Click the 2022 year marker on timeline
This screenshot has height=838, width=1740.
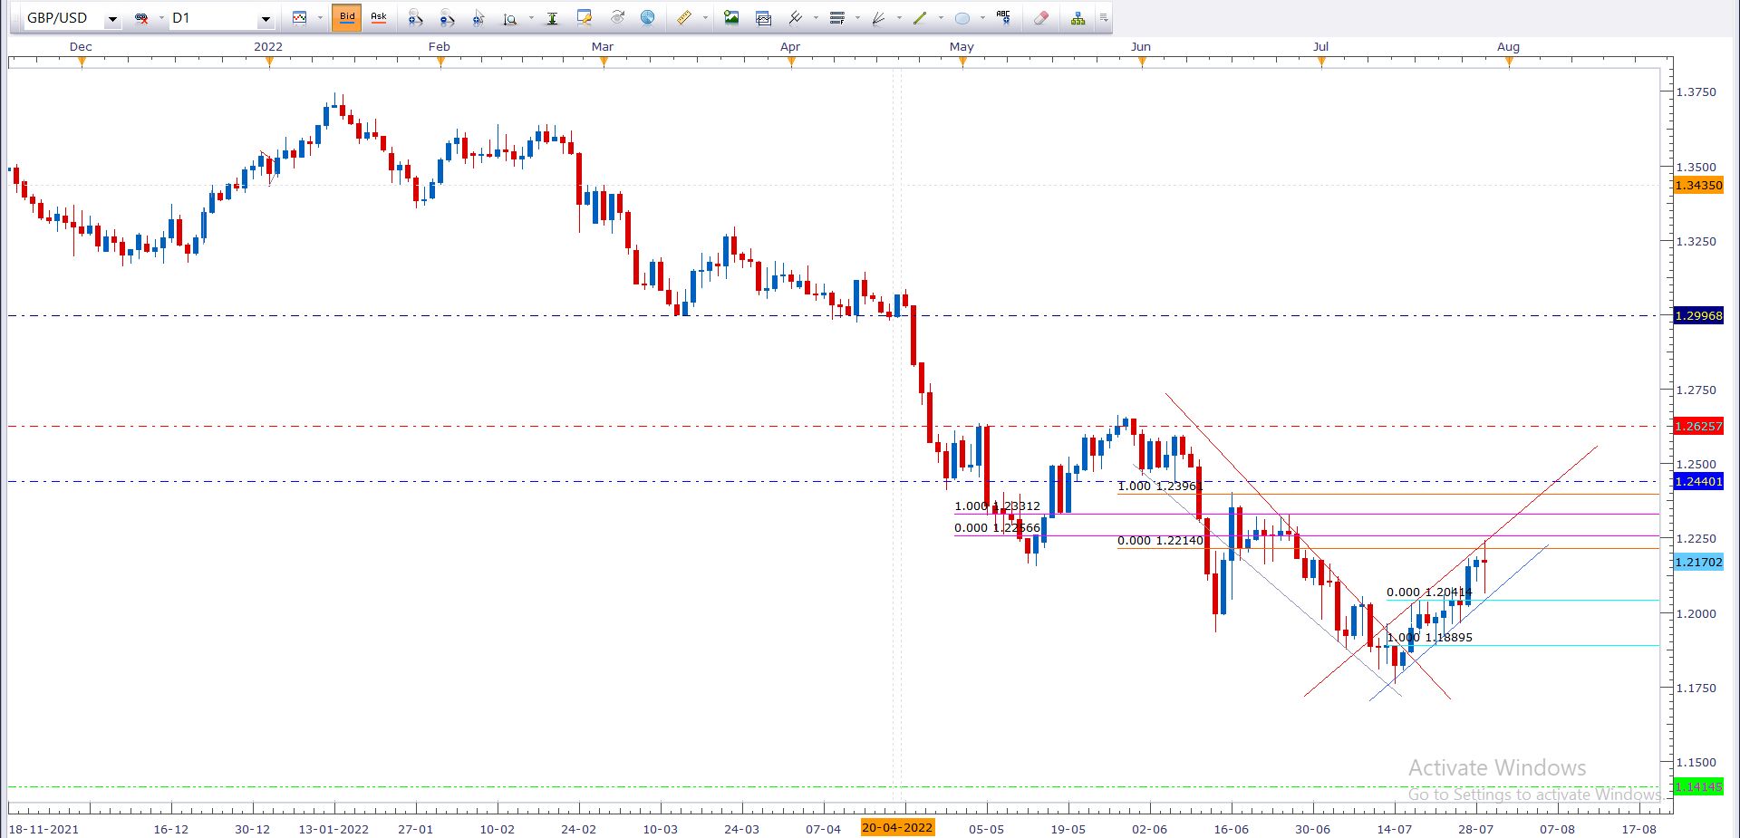click(x=268, y=47)
